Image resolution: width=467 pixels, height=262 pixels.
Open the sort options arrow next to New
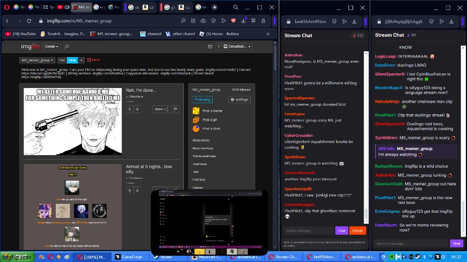tap(81, 60)
